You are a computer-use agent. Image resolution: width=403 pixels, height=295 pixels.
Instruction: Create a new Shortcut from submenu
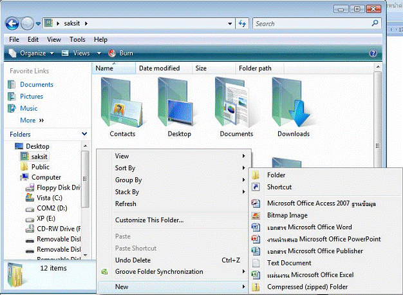(x=325, y=187)
